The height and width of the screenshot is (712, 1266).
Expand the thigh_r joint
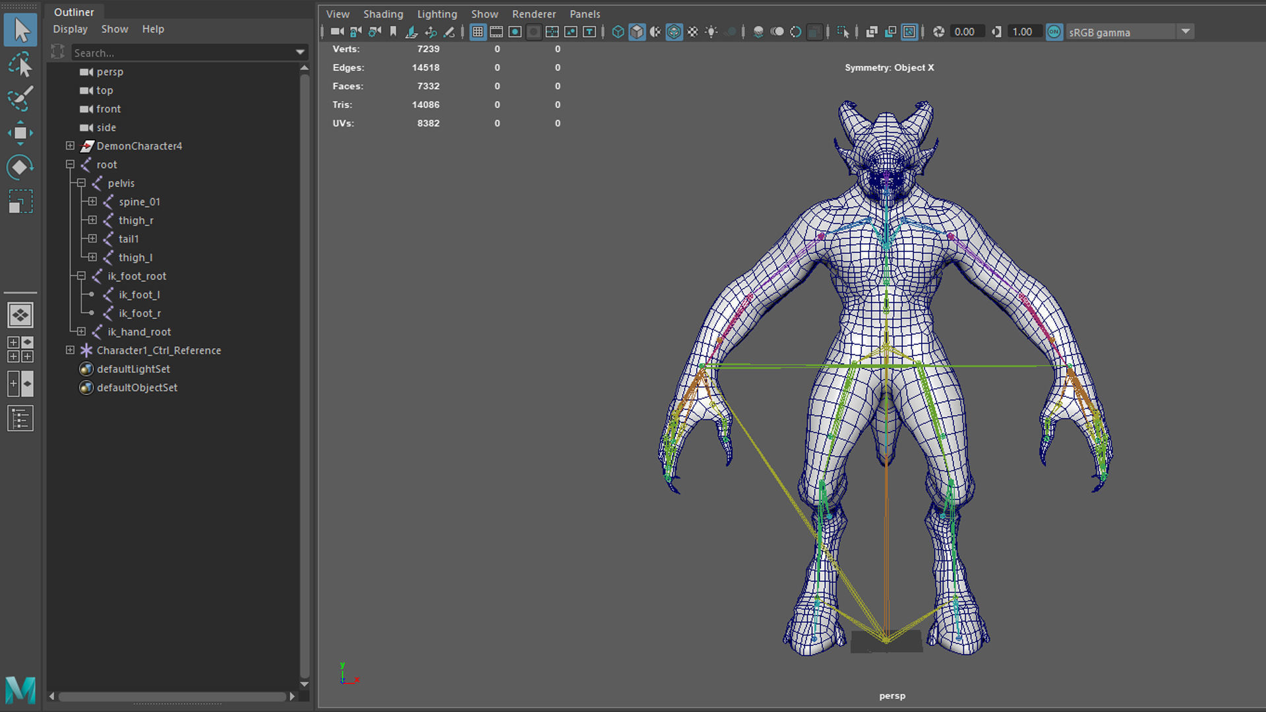click(x=92, y=220)
